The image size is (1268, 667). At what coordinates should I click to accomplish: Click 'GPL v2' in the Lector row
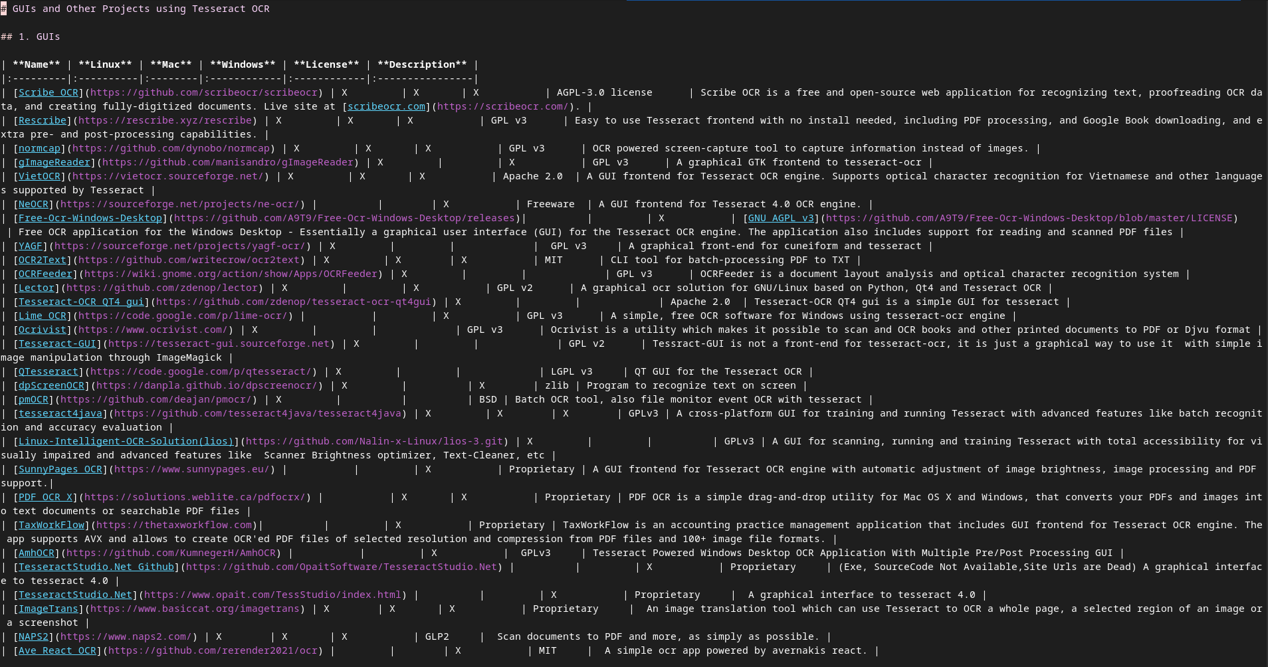[x=515, y=288]
